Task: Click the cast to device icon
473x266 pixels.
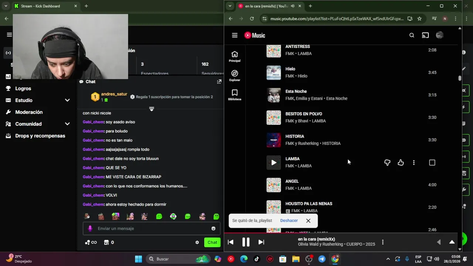Action: [x=425, y=35]
